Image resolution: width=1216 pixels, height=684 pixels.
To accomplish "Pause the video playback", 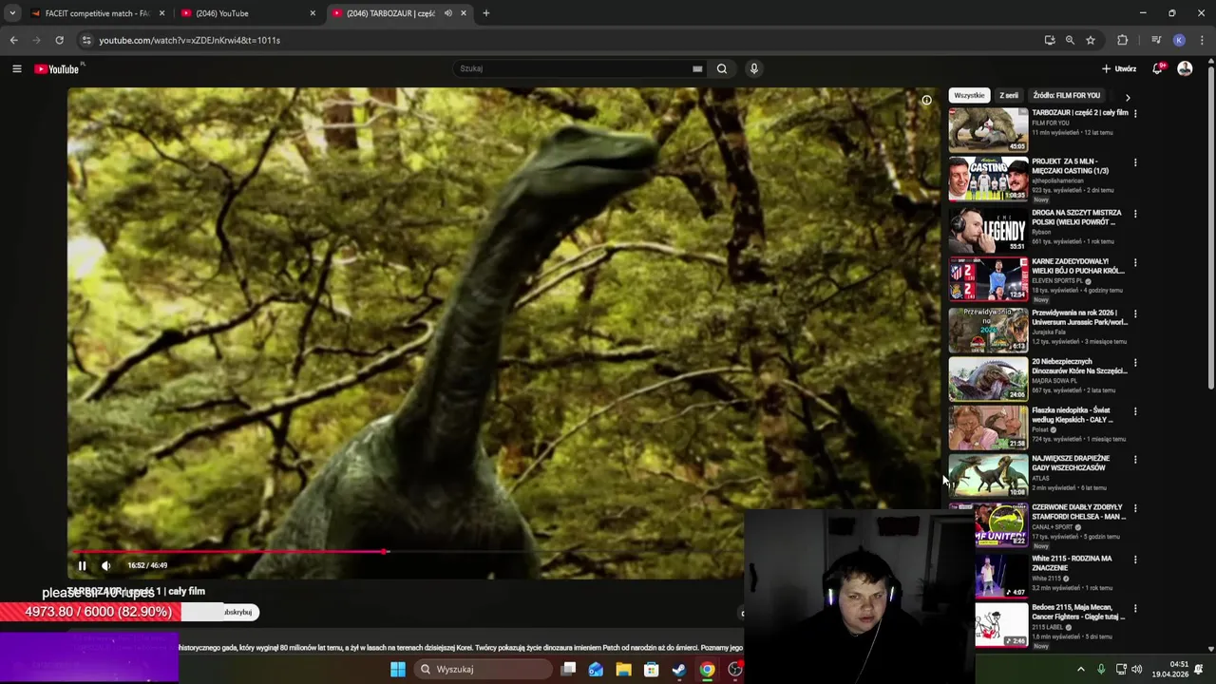I will click(82, 565).
